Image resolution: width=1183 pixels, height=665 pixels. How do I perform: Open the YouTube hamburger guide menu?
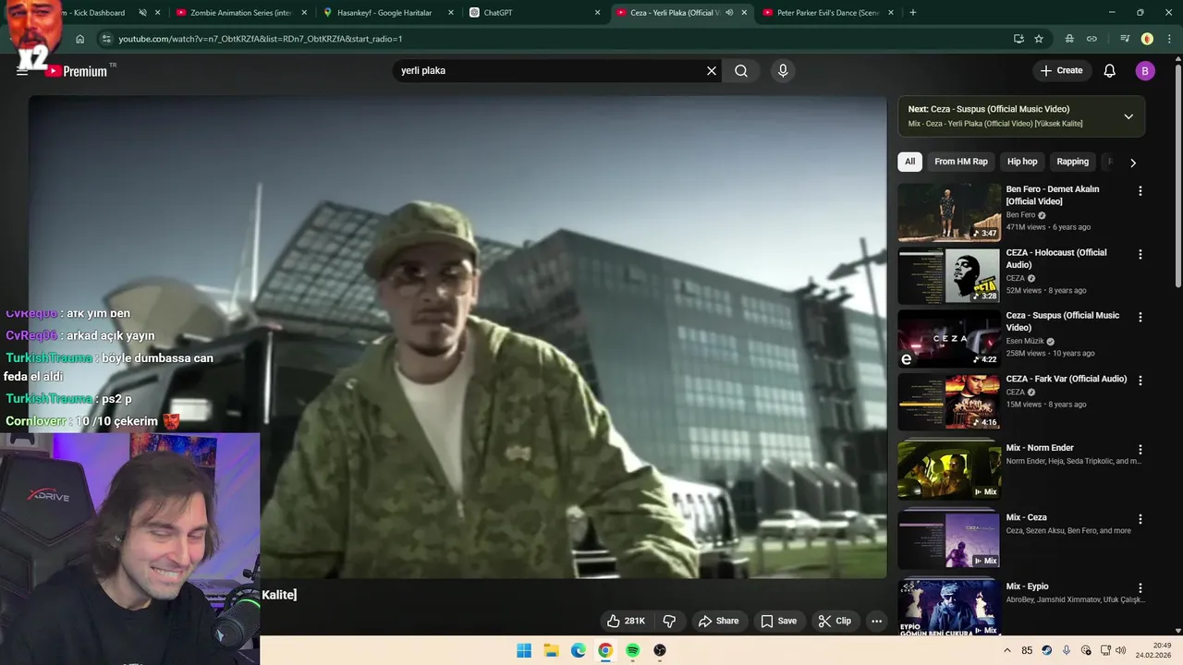[x=22, y=71]
